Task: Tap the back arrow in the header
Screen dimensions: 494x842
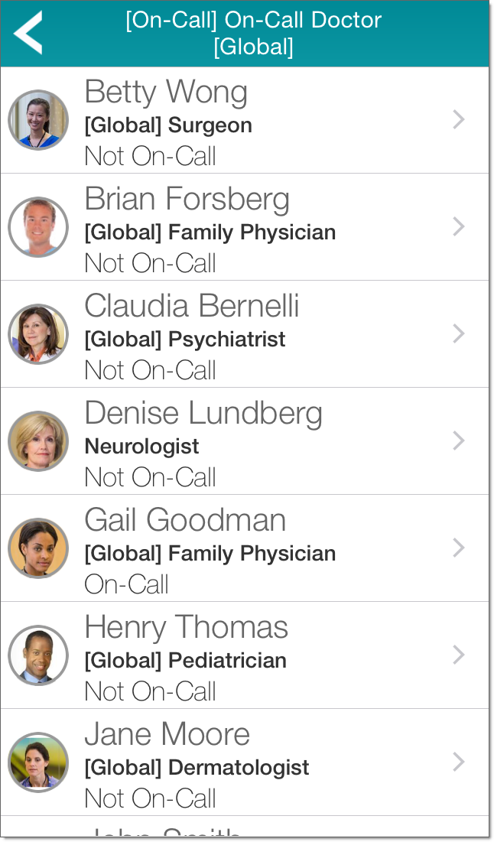Action: pyautogui.click(x=28, y=34)
